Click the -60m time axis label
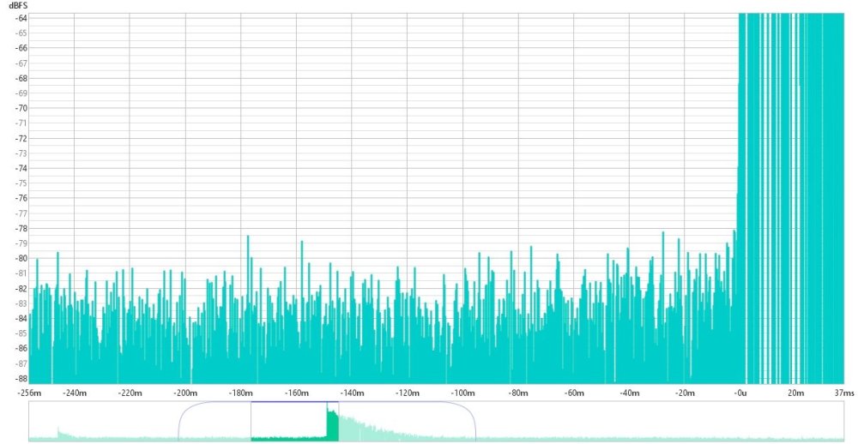This screenshot has width=858, height=444. (574, 393)
